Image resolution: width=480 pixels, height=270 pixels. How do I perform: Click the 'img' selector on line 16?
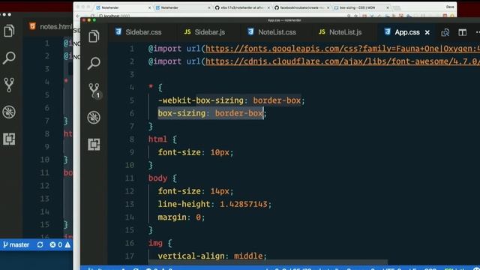pos(155,243)
